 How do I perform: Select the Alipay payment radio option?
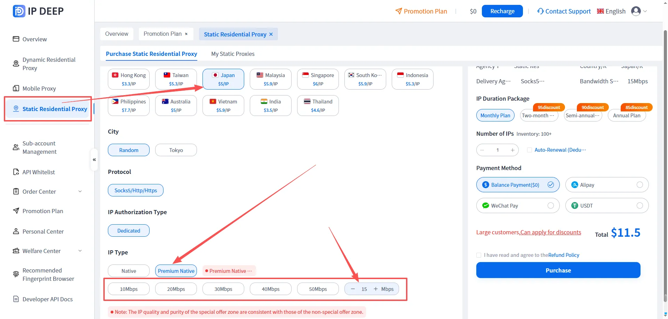tap(639, 185)
